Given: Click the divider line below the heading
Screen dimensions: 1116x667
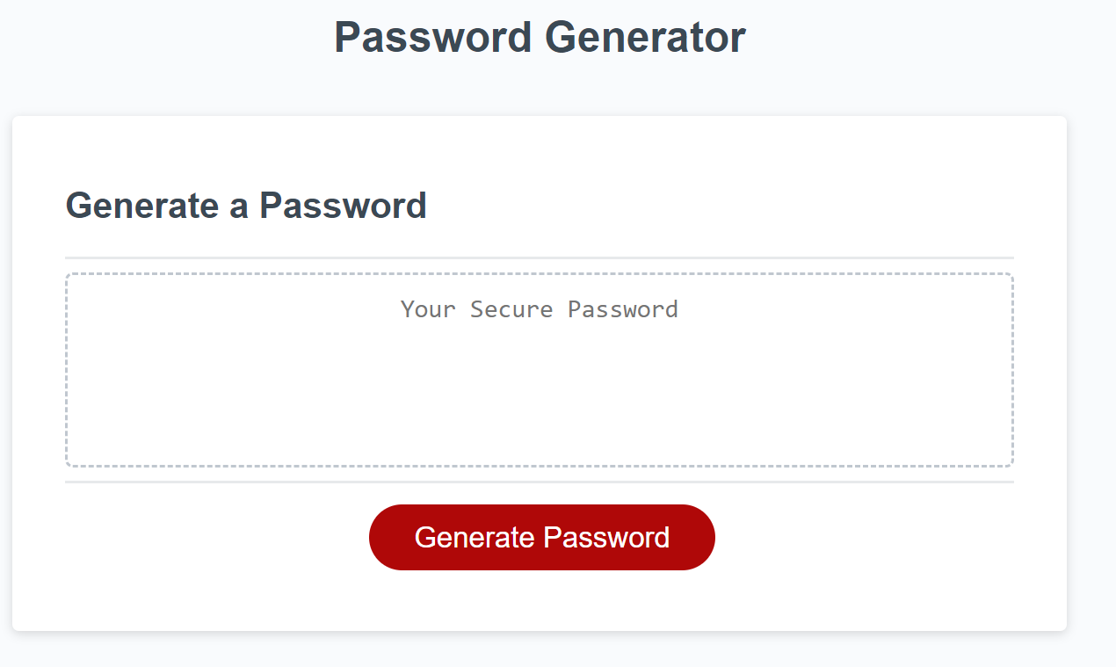Looking at the screenshot, I should [x=539, y=257].
